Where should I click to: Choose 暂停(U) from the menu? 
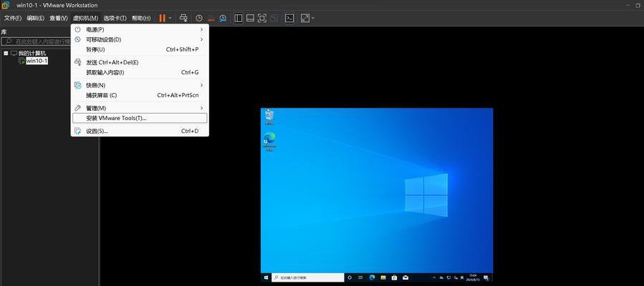coord(140,49)
